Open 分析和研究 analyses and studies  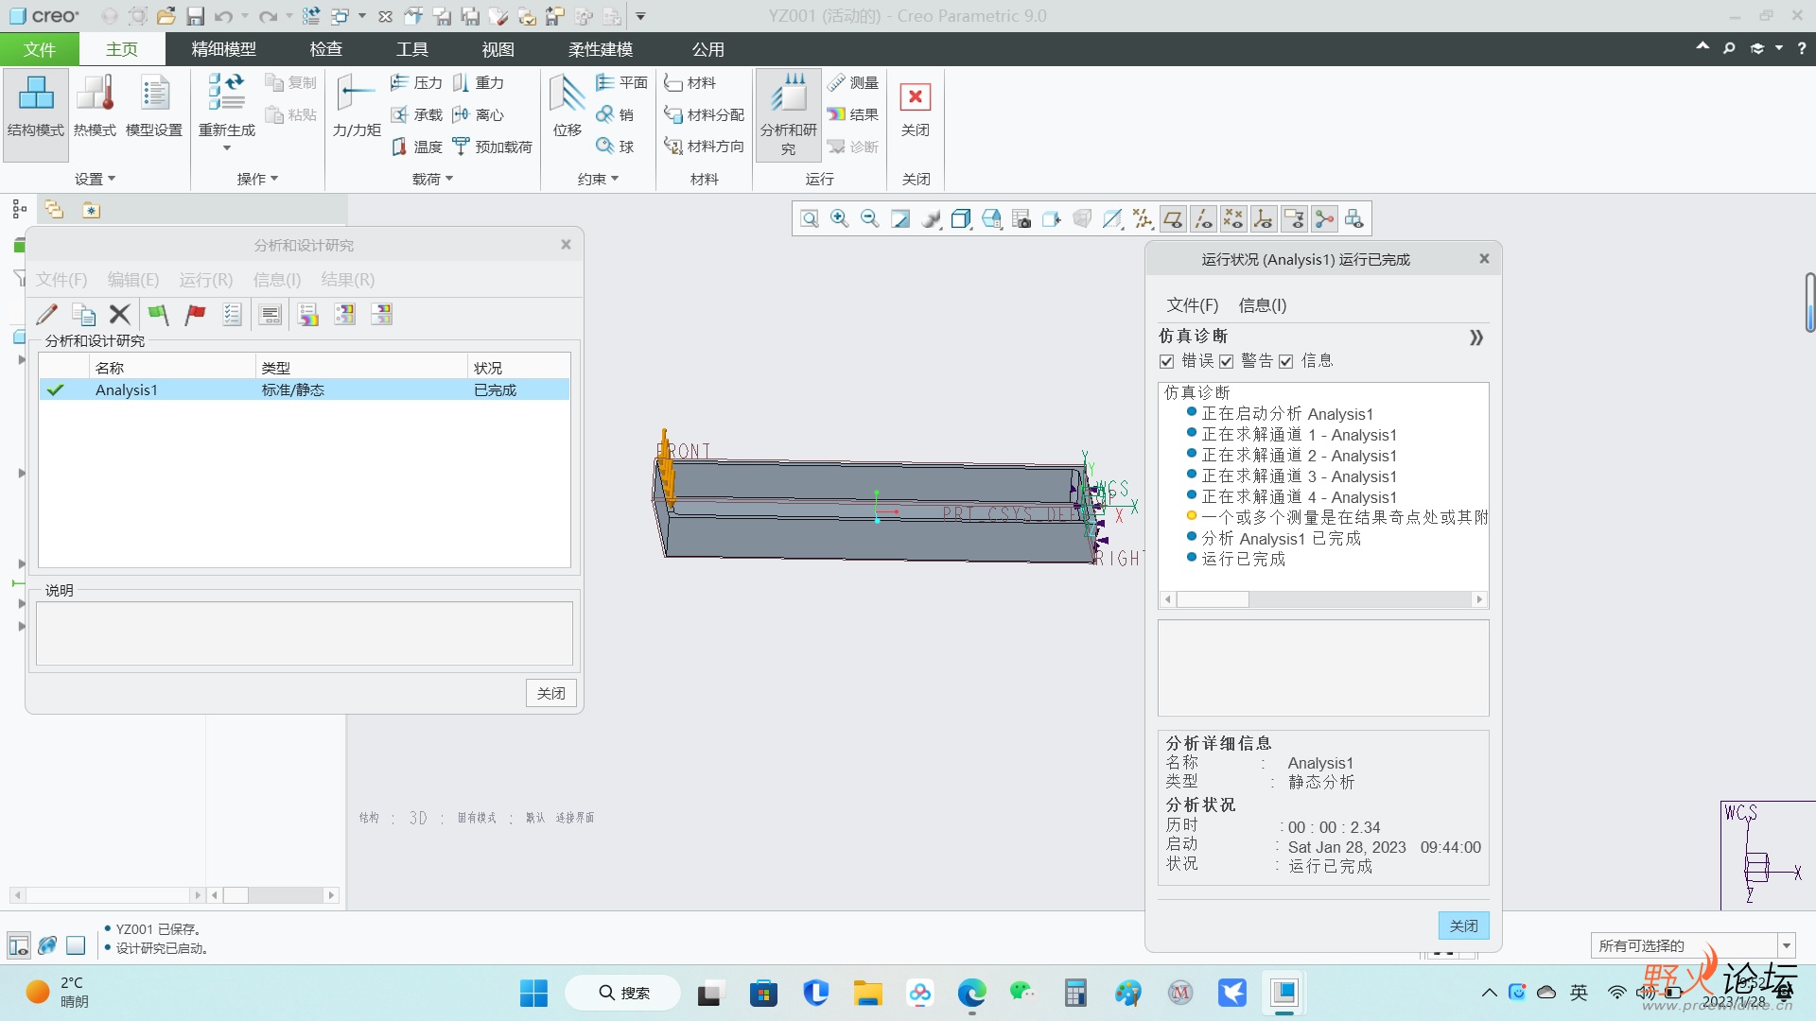pos(788,113)
